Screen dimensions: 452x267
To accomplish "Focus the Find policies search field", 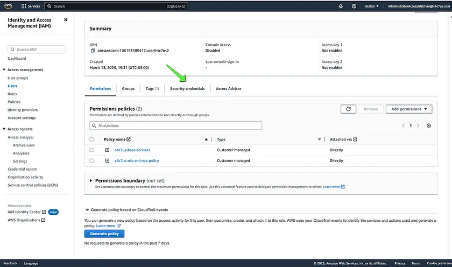I will click(176, 125).
